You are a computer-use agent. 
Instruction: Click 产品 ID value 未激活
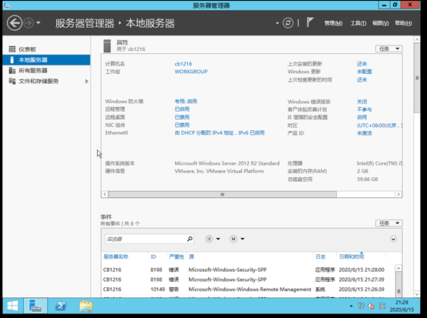click(365, 133)
